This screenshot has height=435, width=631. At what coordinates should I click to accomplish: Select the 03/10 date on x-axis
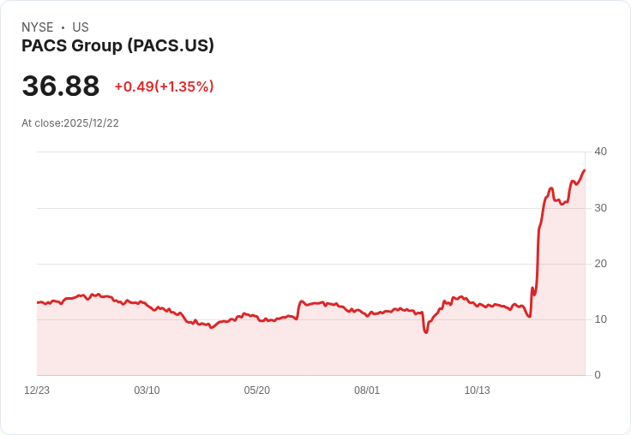[x=147, y=390]
